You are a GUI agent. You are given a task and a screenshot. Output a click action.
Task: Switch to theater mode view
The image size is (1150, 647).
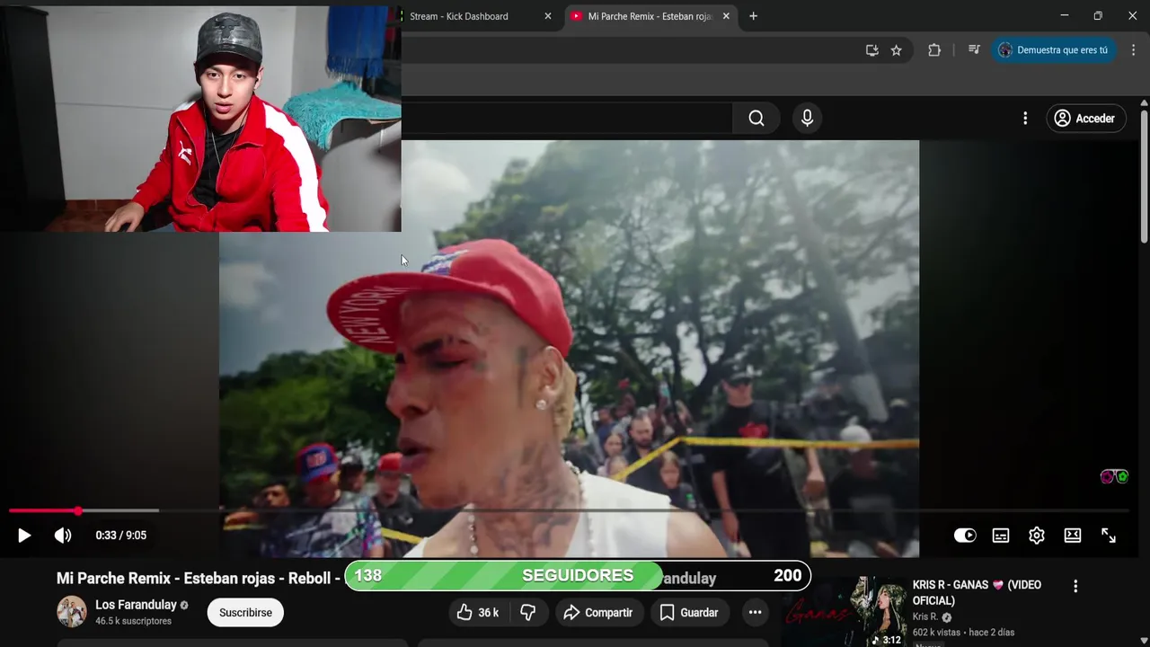pos(1073,536)
